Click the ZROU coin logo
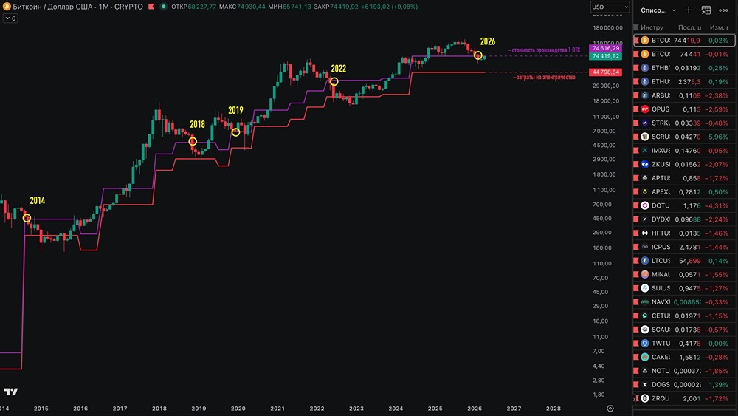This screenshot has height=416, width=738. pos(645,398)
